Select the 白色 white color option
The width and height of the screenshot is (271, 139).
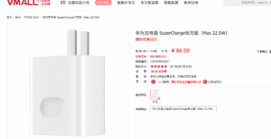[155, 95]
